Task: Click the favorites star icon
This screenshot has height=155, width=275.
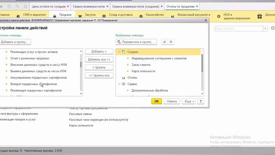Action: click(x=1, y=6)
